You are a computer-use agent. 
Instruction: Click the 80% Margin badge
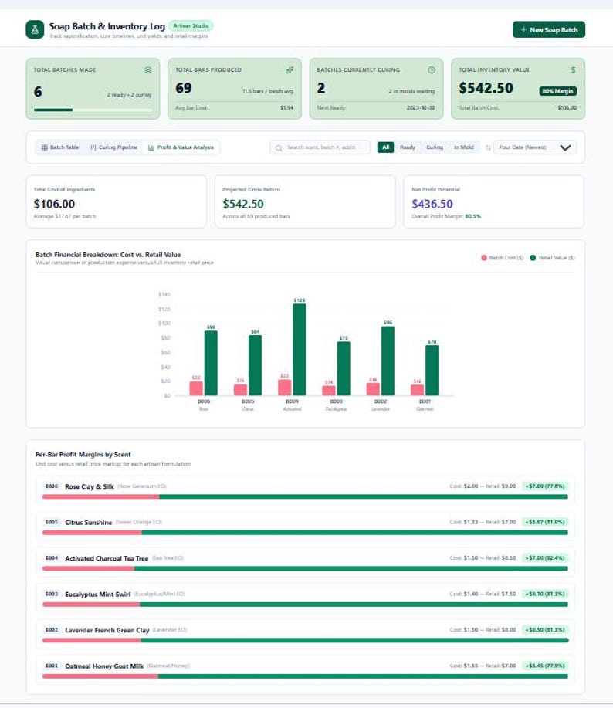[x=558, y=91]
